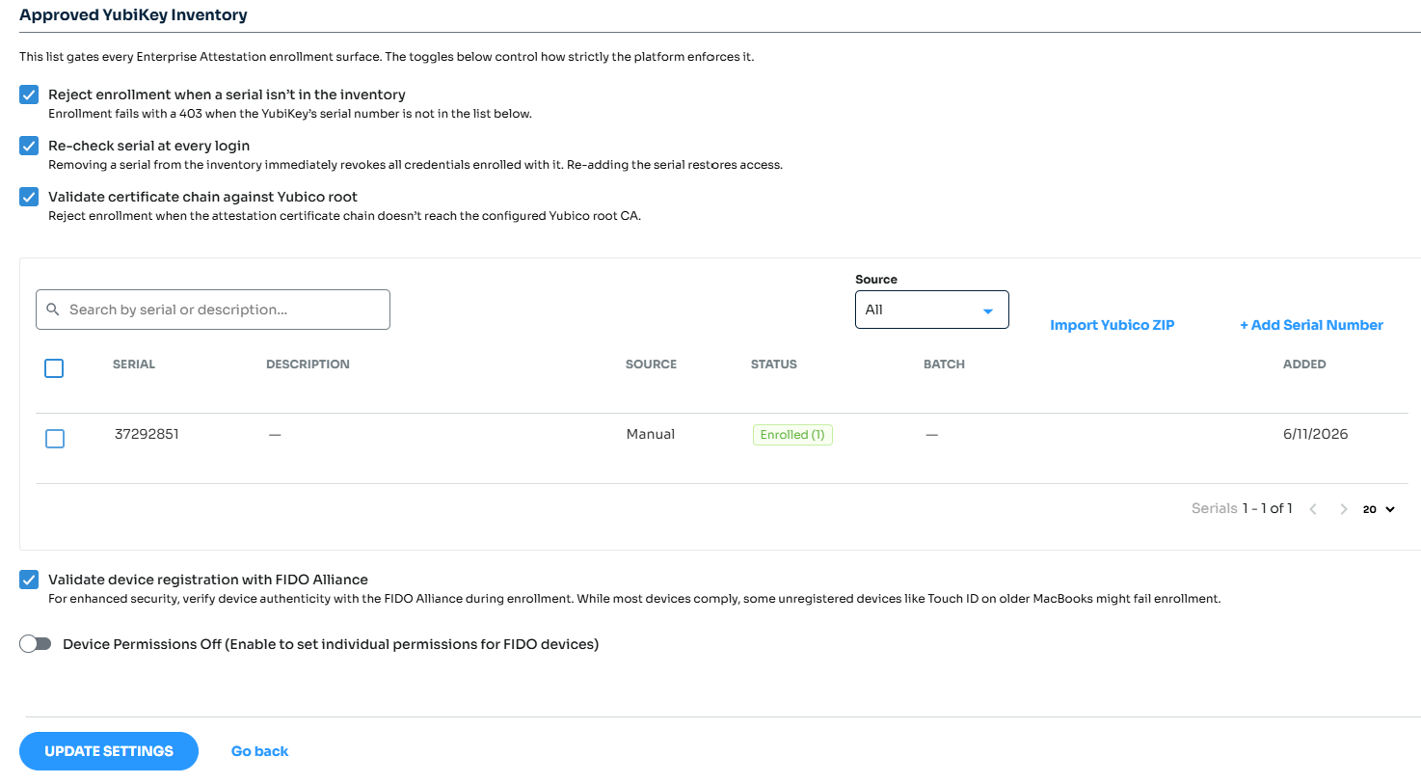1421x783 pixels.
Task: Click the Manual source cell
Action: pos(651,434)
